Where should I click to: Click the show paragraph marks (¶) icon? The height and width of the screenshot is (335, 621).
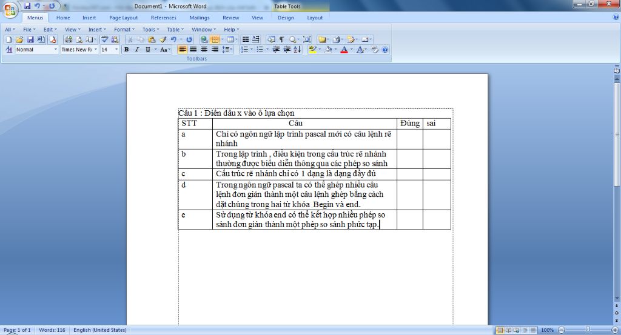click(281, 39)
